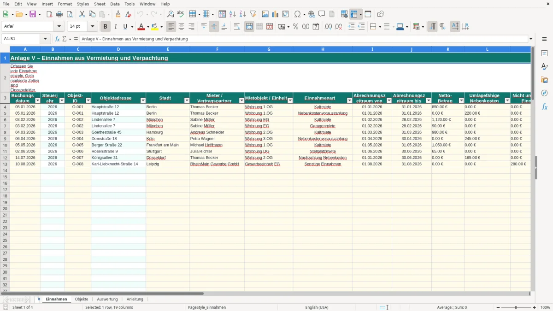Toggle the AutoFilter funnel icon
This screenshot has width=553, height=311.
253,14
